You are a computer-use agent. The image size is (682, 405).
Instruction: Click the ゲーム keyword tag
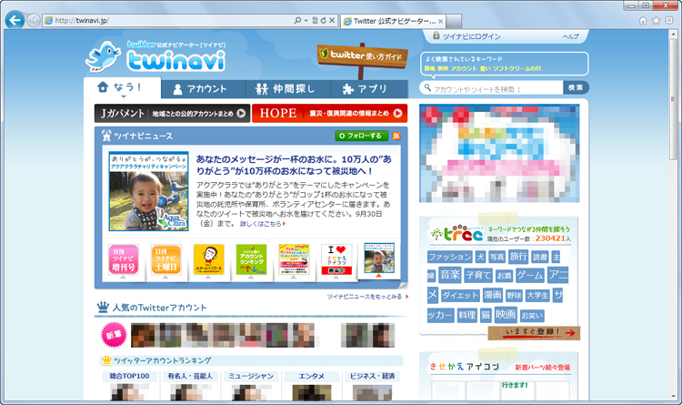pos(530,276)
